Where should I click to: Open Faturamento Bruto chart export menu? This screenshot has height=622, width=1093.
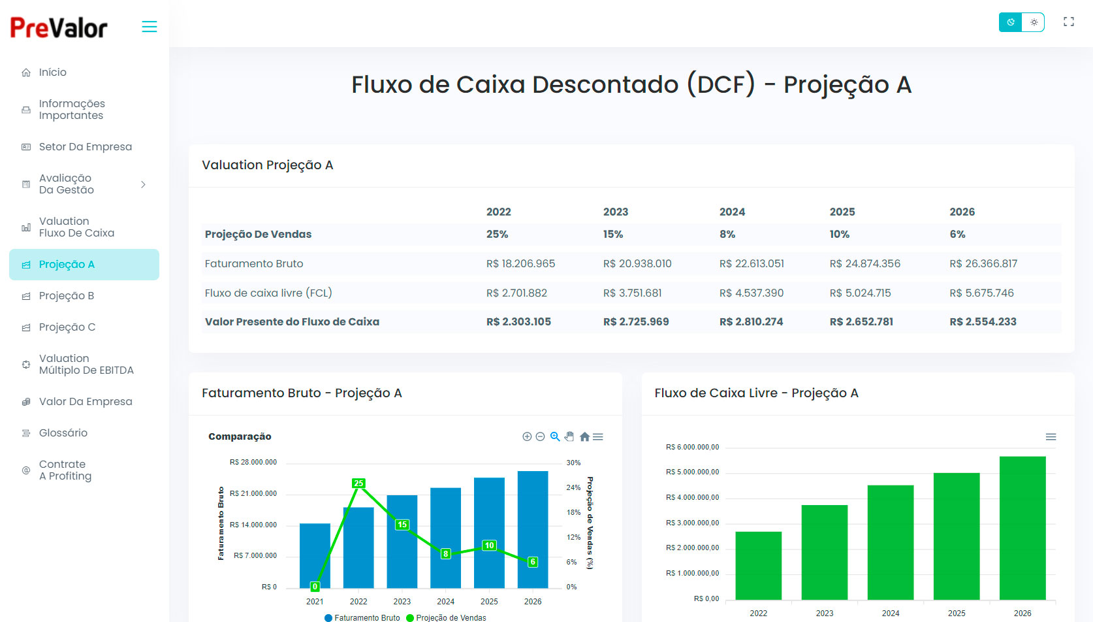pyautogui.click(x=598, y=436)
